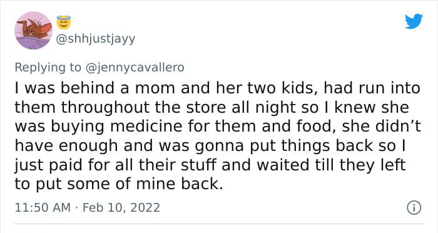This screenshot has height=233, width=438.
Task: Open the @shhjustjayy profile handle
Action: (x=96, y=39)
